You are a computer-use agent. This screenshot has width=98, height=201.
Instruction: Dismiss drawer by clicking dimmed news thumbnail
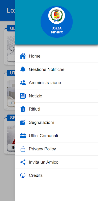pyautogui.click(x=11, y=49)
